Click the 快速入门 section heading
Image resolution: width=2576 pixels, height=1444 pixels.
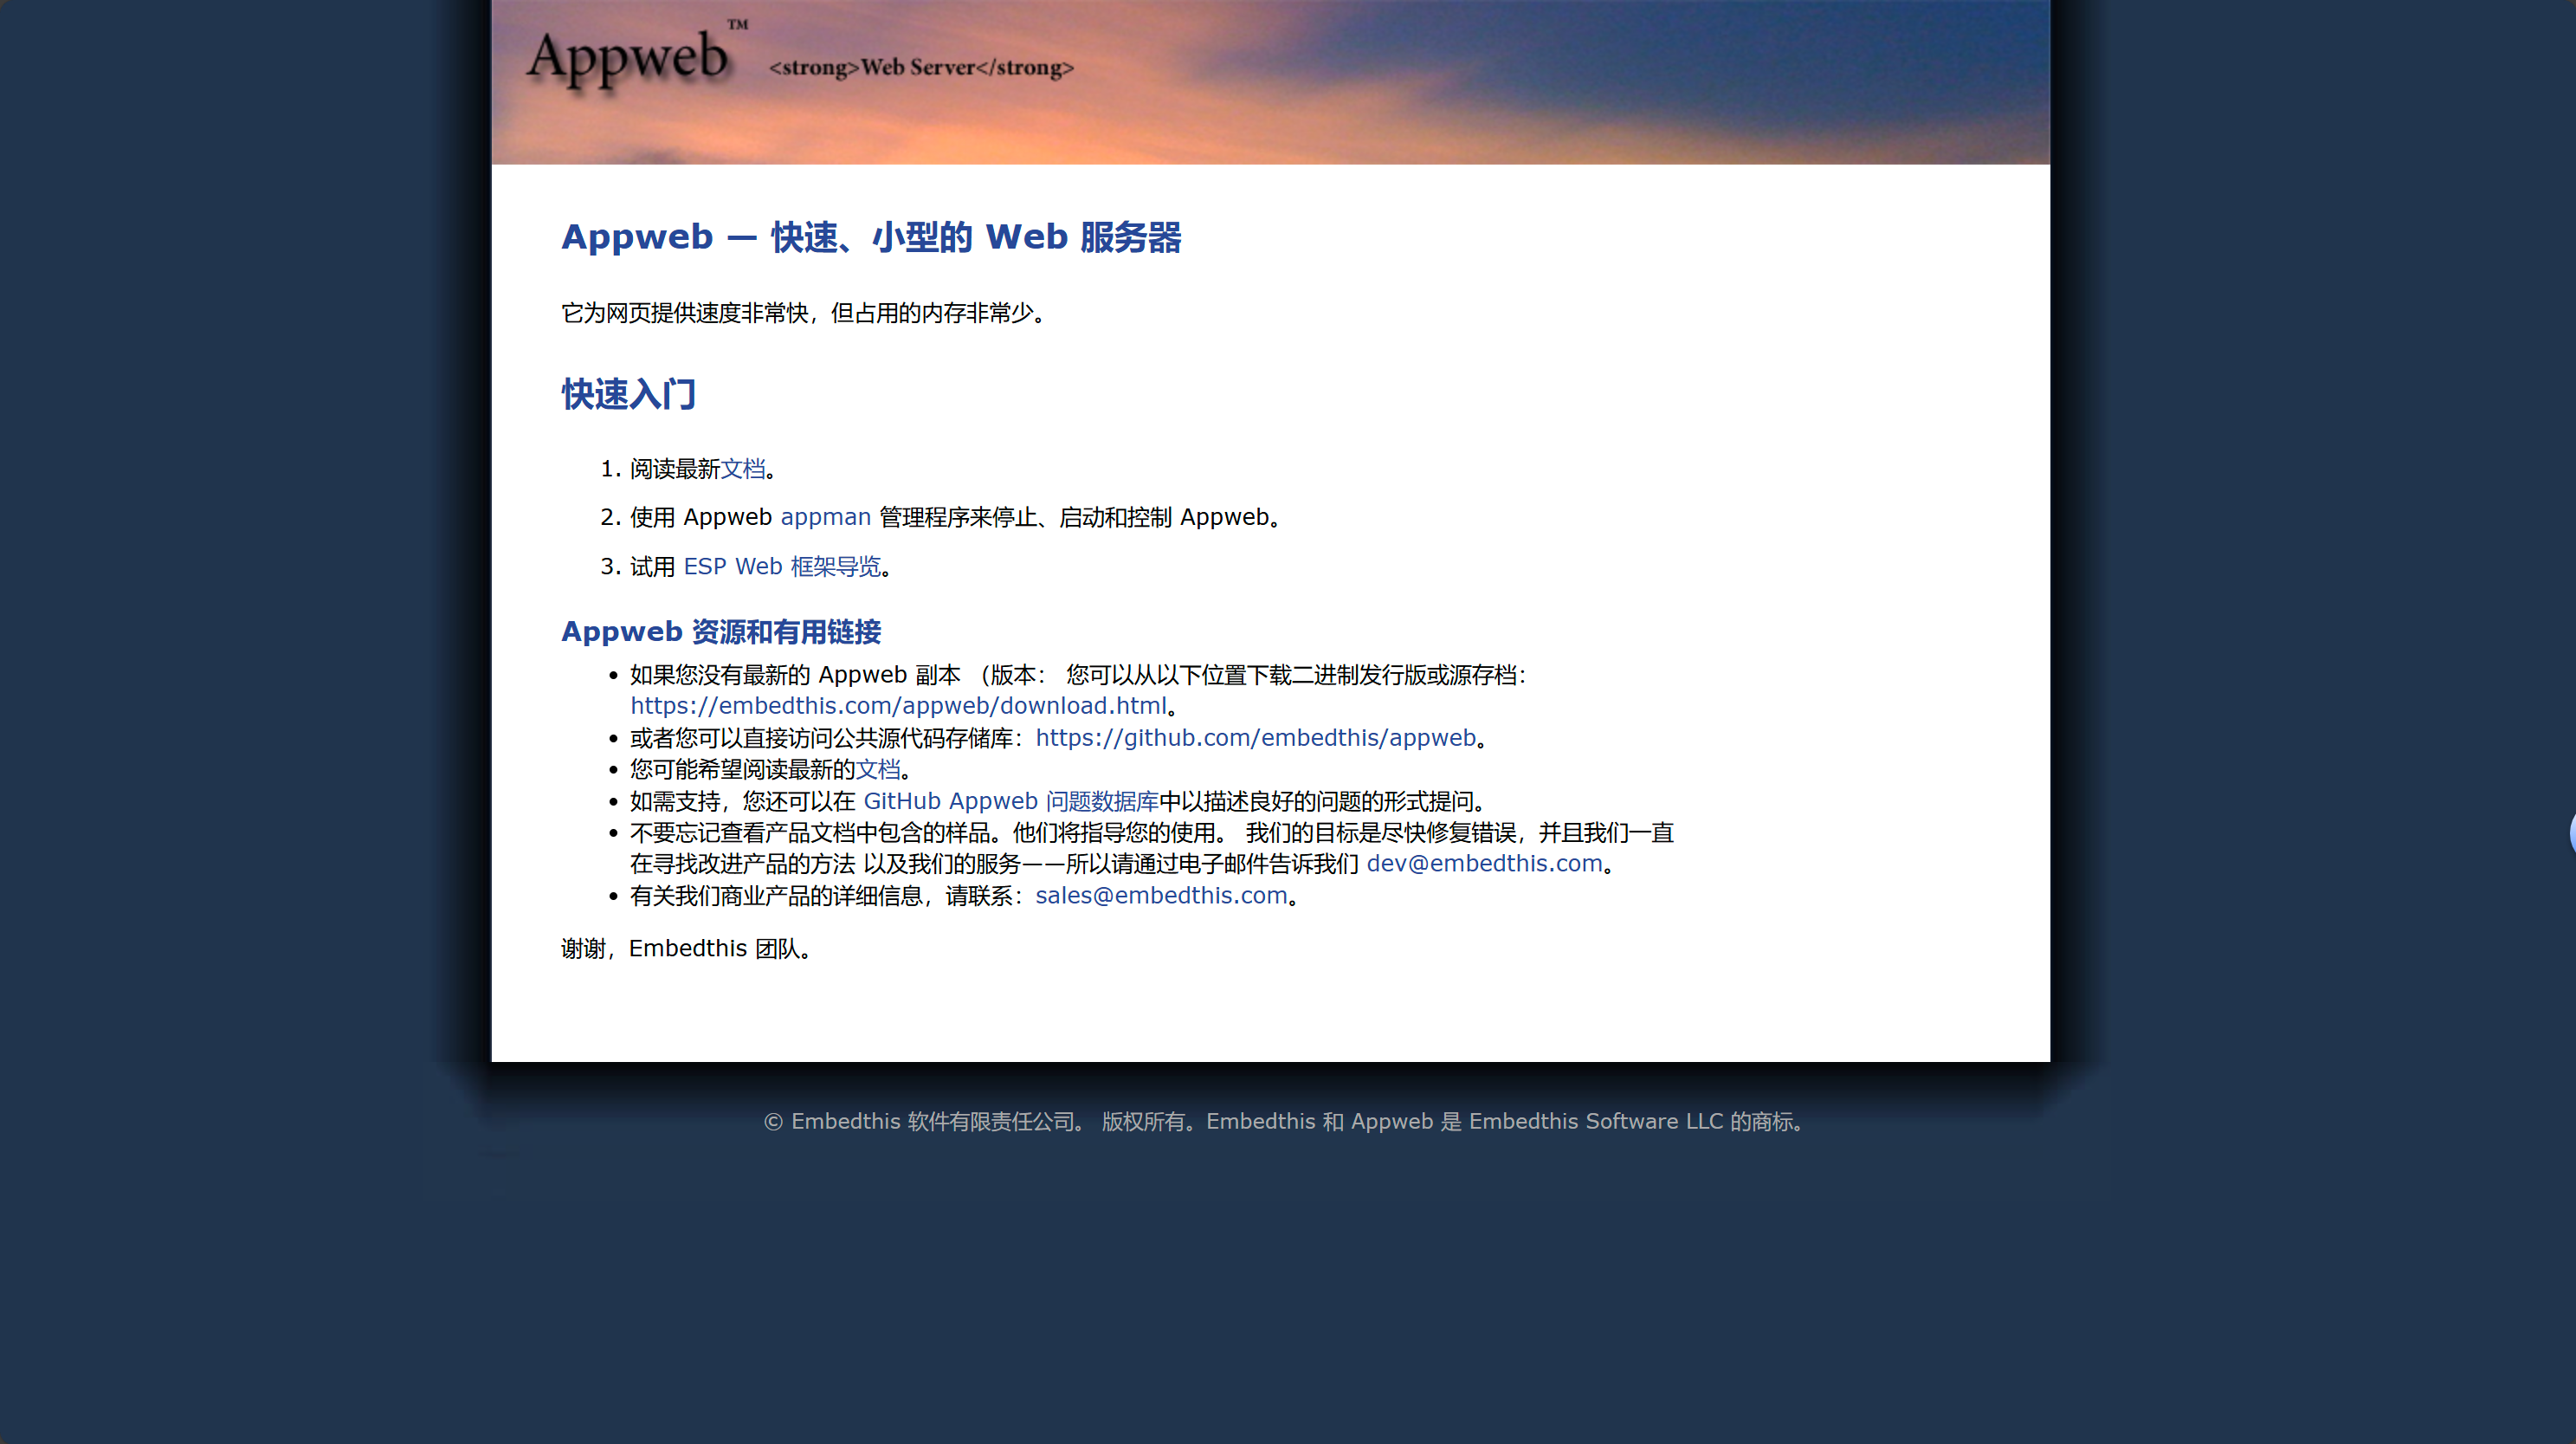[628, 394]
